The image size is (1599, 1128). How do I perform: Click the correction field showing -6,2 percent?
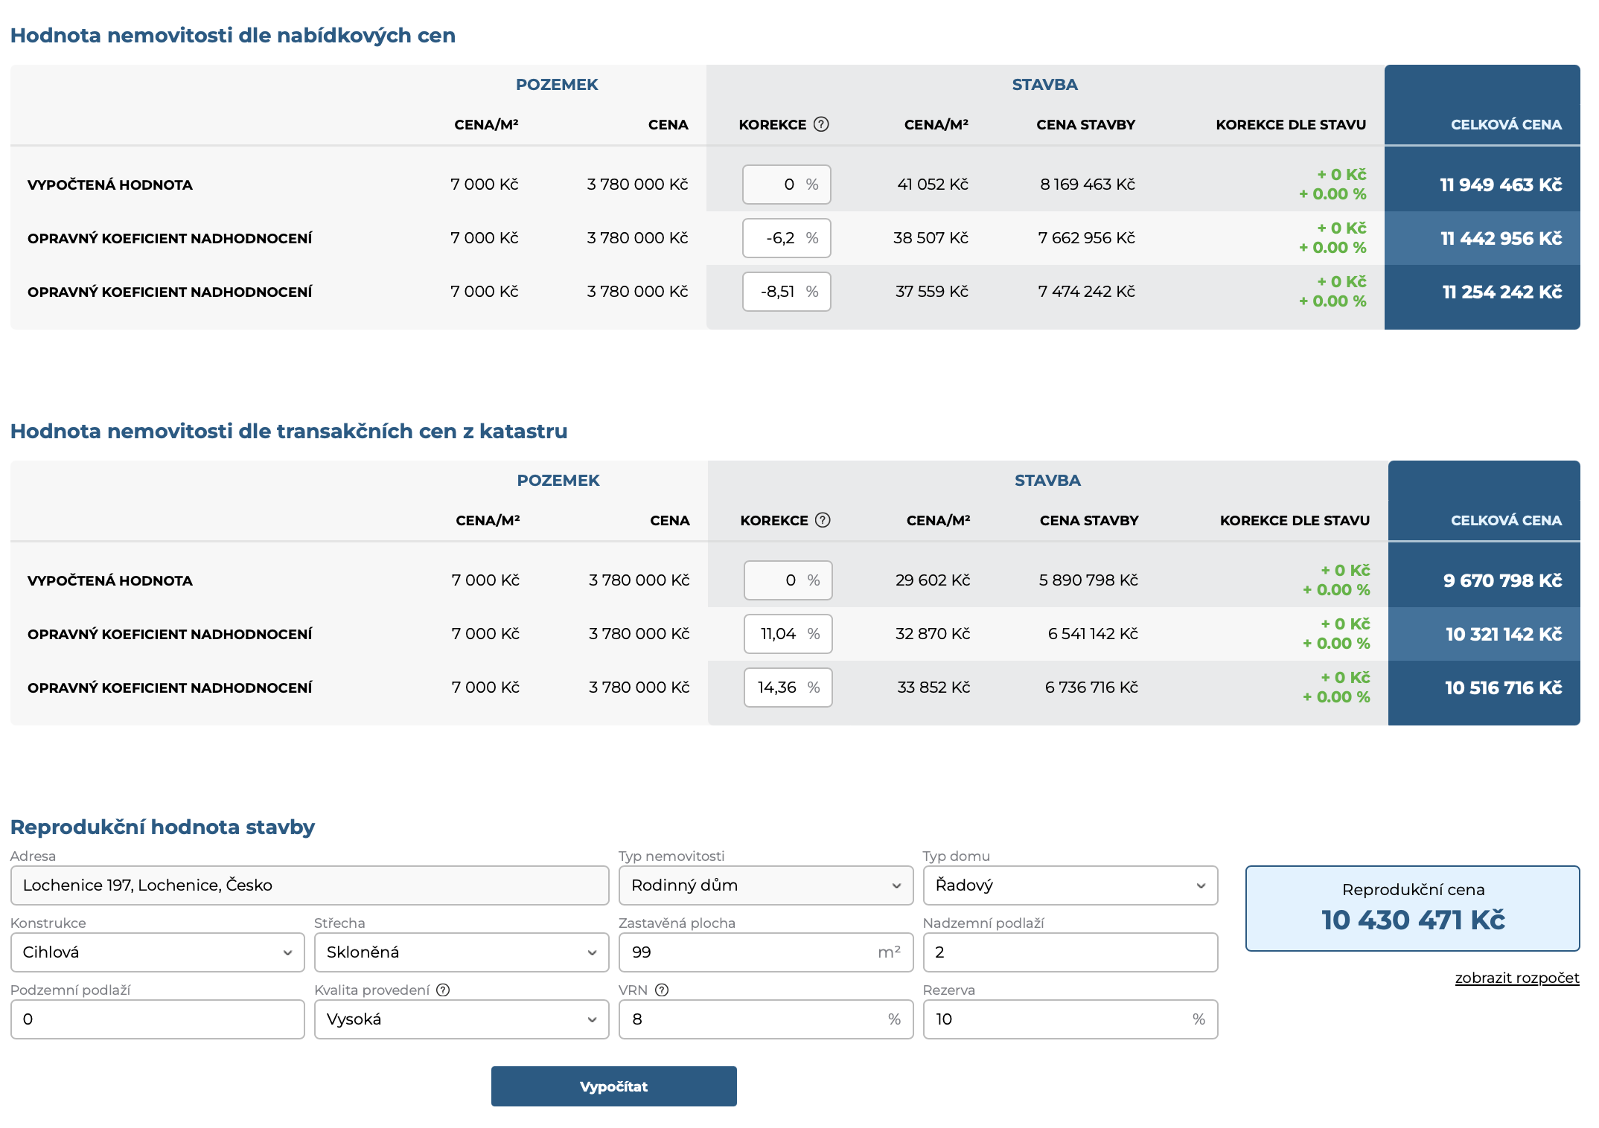pyautogui.click(x=787, y=238)
